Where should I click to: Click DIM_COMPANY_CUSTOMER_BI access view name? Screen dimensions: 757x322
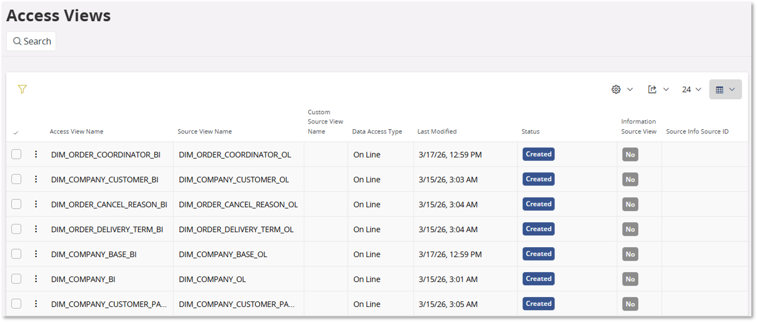(104, 180)
